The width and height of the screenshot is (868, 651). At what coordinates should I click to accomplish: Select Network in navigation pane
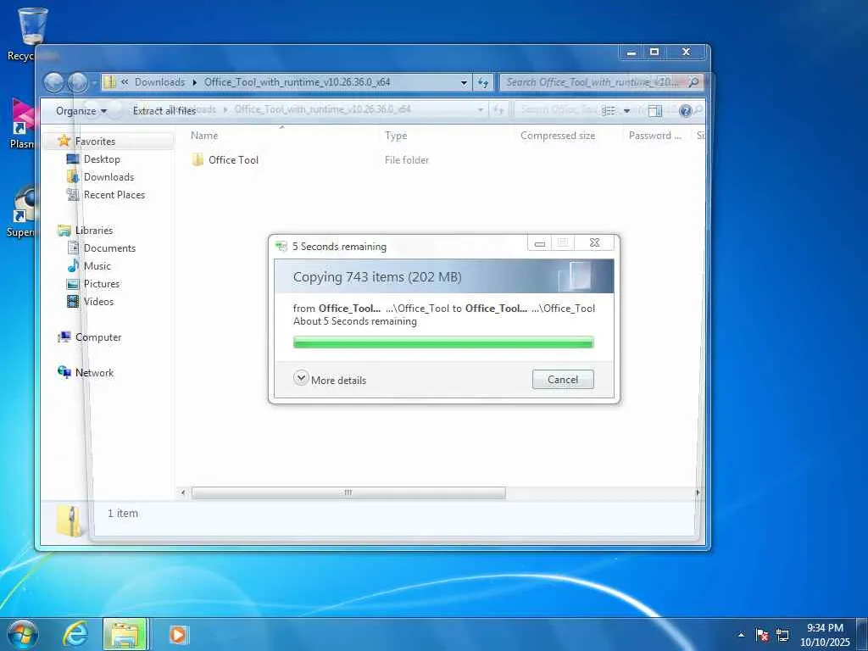tap(94, 373)
